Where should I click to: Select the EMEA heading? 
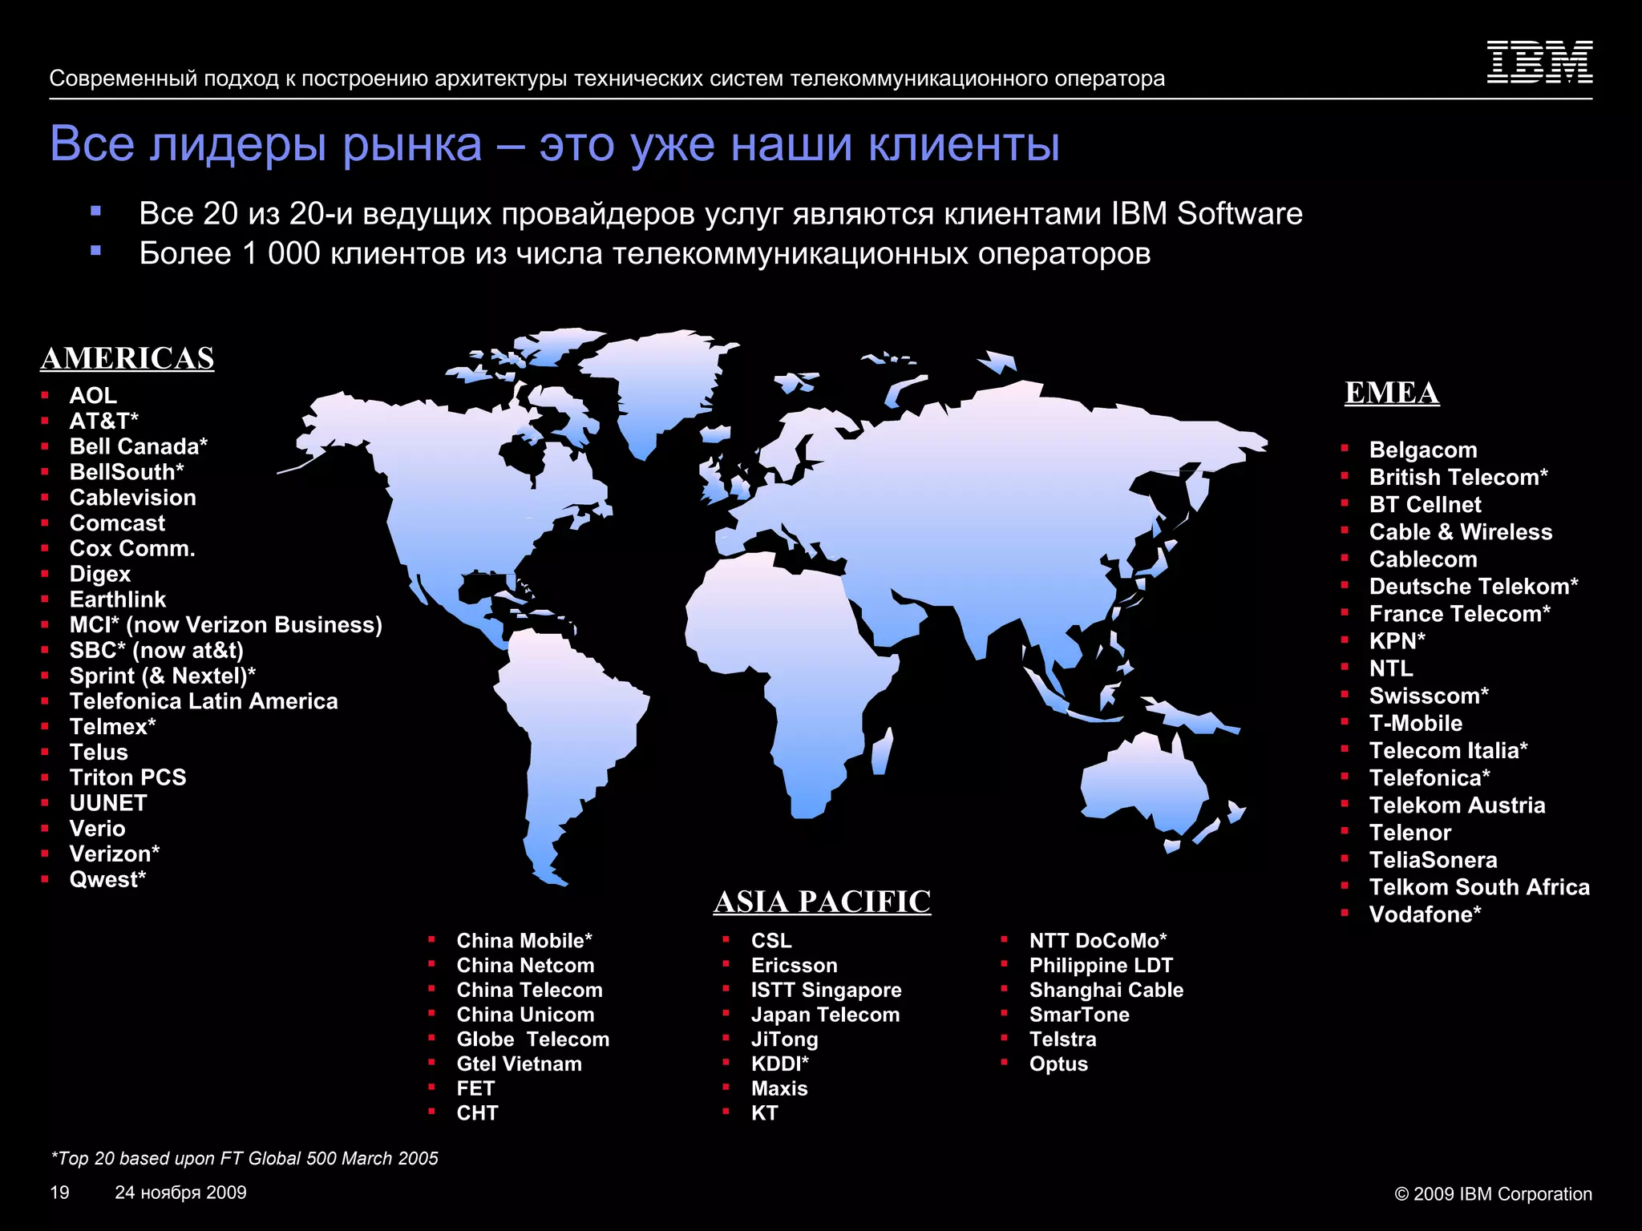click(x=1392, y=393)
